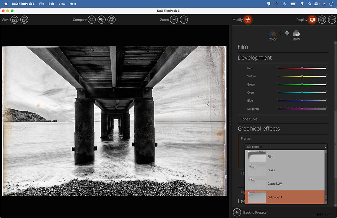Viewport: 337px width, 218px height.
Task: Show the histogram icon at top right
Action: (332, 19)
